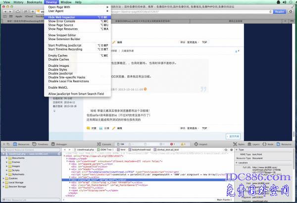This screenshot has height=203, width=297.
Task: Open the User Agent submenu
Action: point(56,11)
